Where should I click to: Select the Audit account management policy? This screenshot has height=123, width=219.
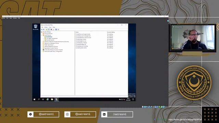(x=84, y=36)
